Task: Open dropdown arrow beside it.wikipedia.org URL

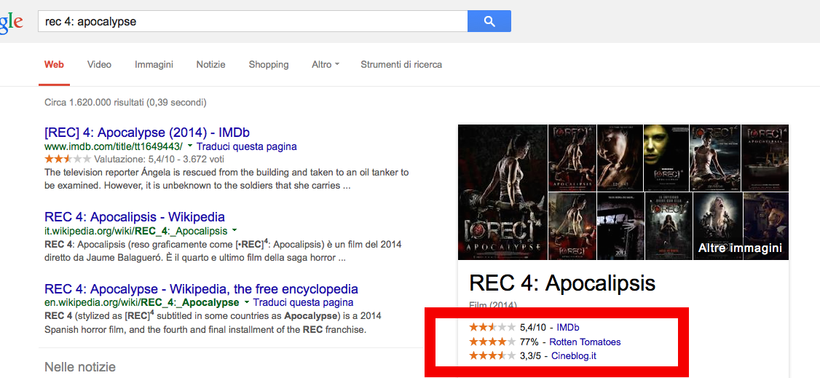Action: (x=234, y=231)
